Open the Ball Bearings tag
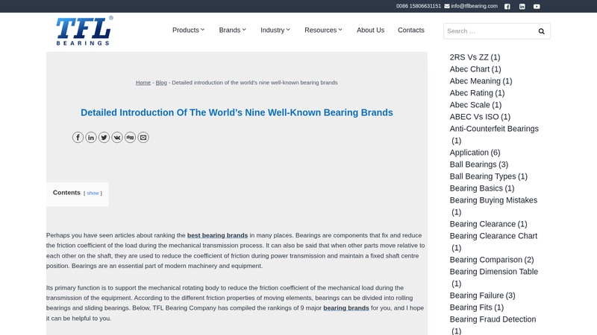The height and width of the screenshot is (335, 597). click(x=479, y=165)
